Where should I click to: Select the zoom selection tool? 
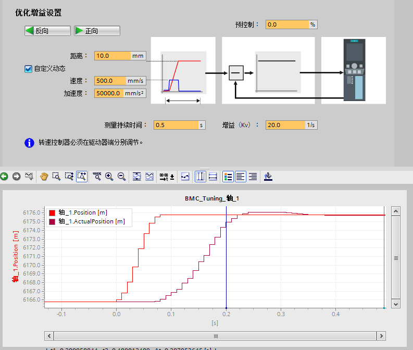coord(56,176)
